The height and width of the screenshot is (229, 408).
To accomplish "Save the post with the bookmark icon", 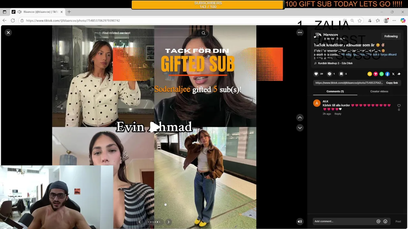I will click(x=341, y=74).
